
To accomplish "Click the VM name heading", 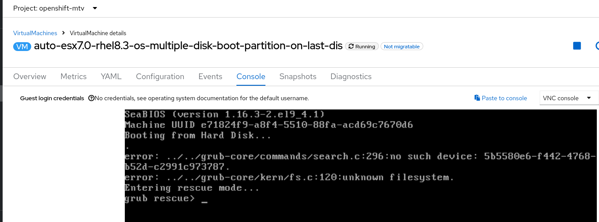I will pos(188,46).
